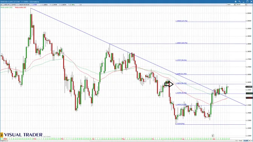
Task: Select the 38.2% Fibonacci level label
Action: point(181,93)
